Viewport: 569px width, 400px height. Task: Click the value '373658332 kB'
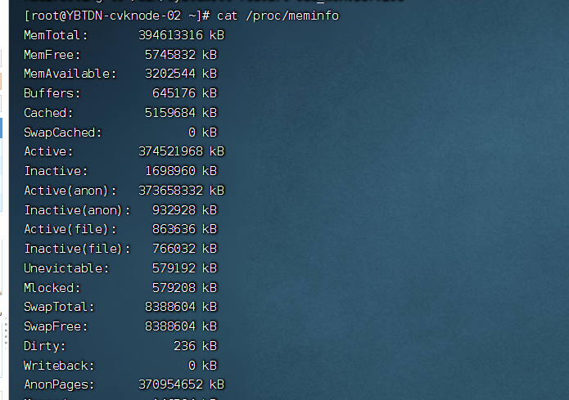[182, 191]
